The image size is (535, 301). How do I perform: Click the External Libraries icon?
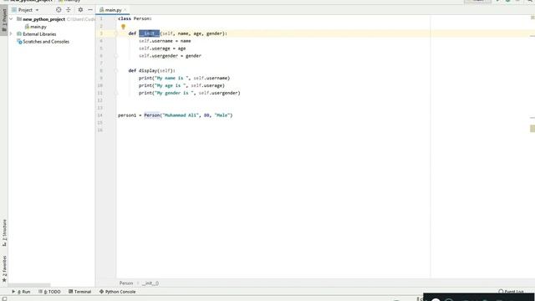coord(19,34)
